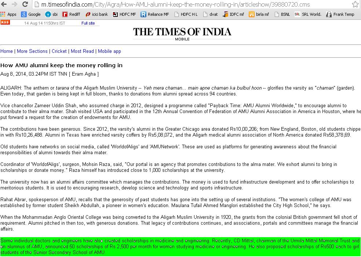Click the orange RSS feed icon

coord(5,22)
